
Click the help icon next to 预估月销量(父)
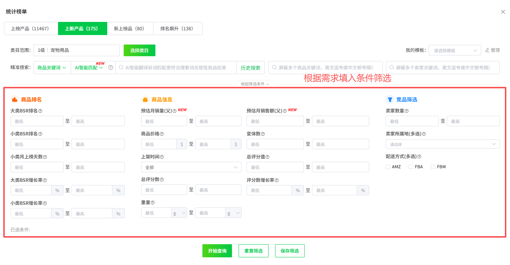pyautogui.click(x=174, y=110)
